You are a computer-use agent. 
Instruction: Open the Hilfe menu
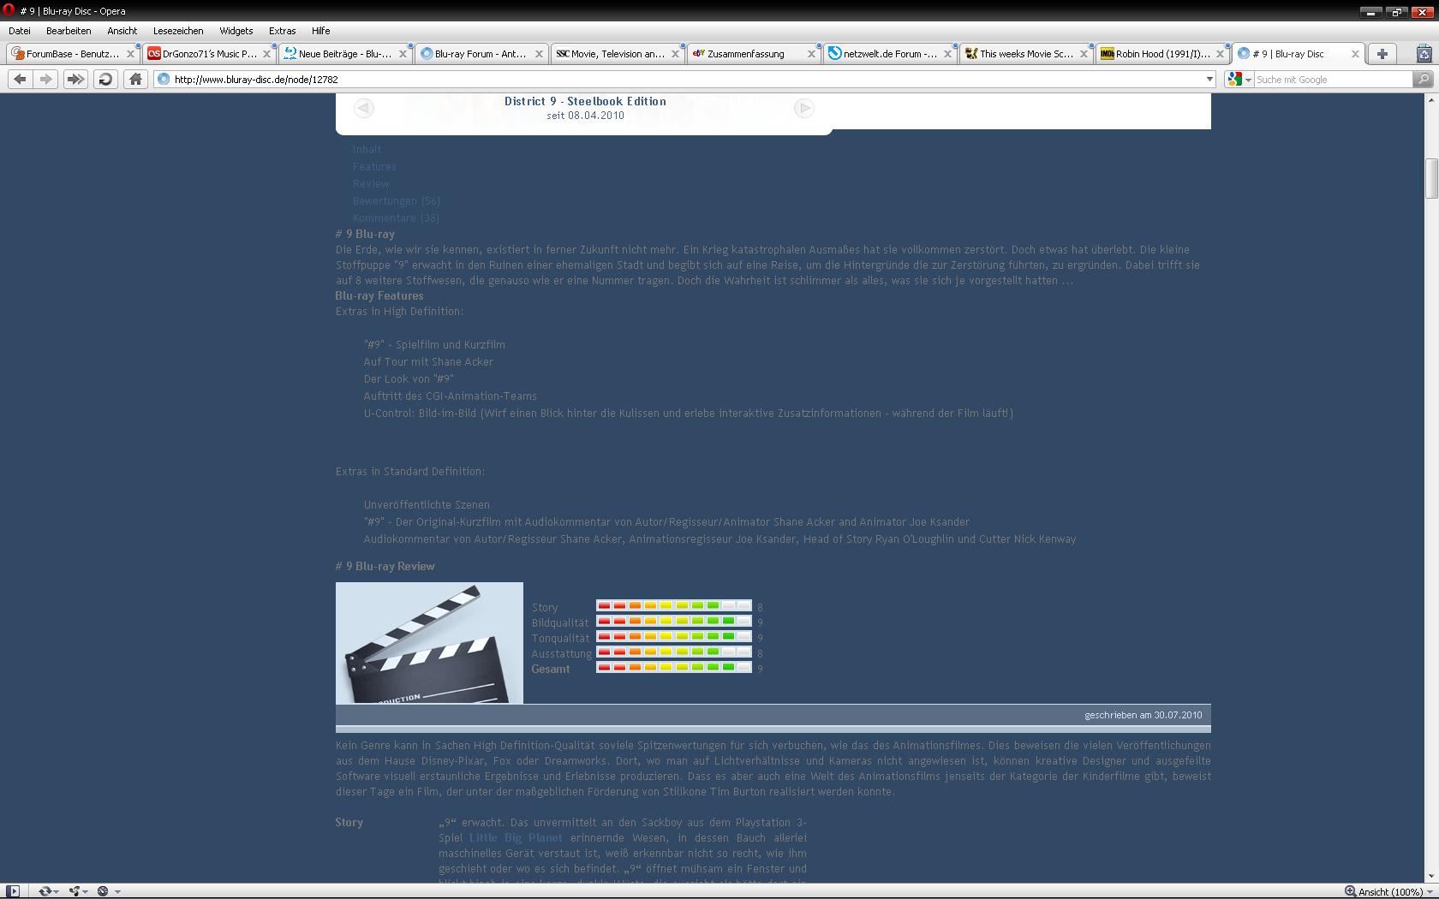(320, 31)
